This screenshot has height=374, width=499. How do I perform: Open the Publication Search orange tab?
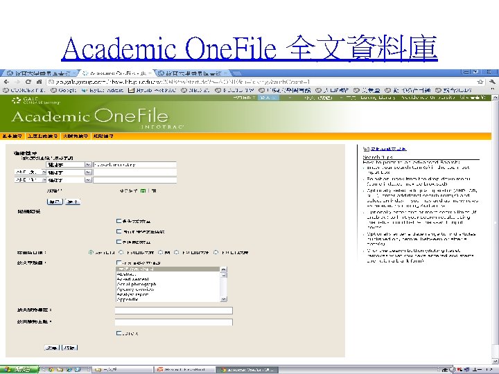(x=76, y=136)
